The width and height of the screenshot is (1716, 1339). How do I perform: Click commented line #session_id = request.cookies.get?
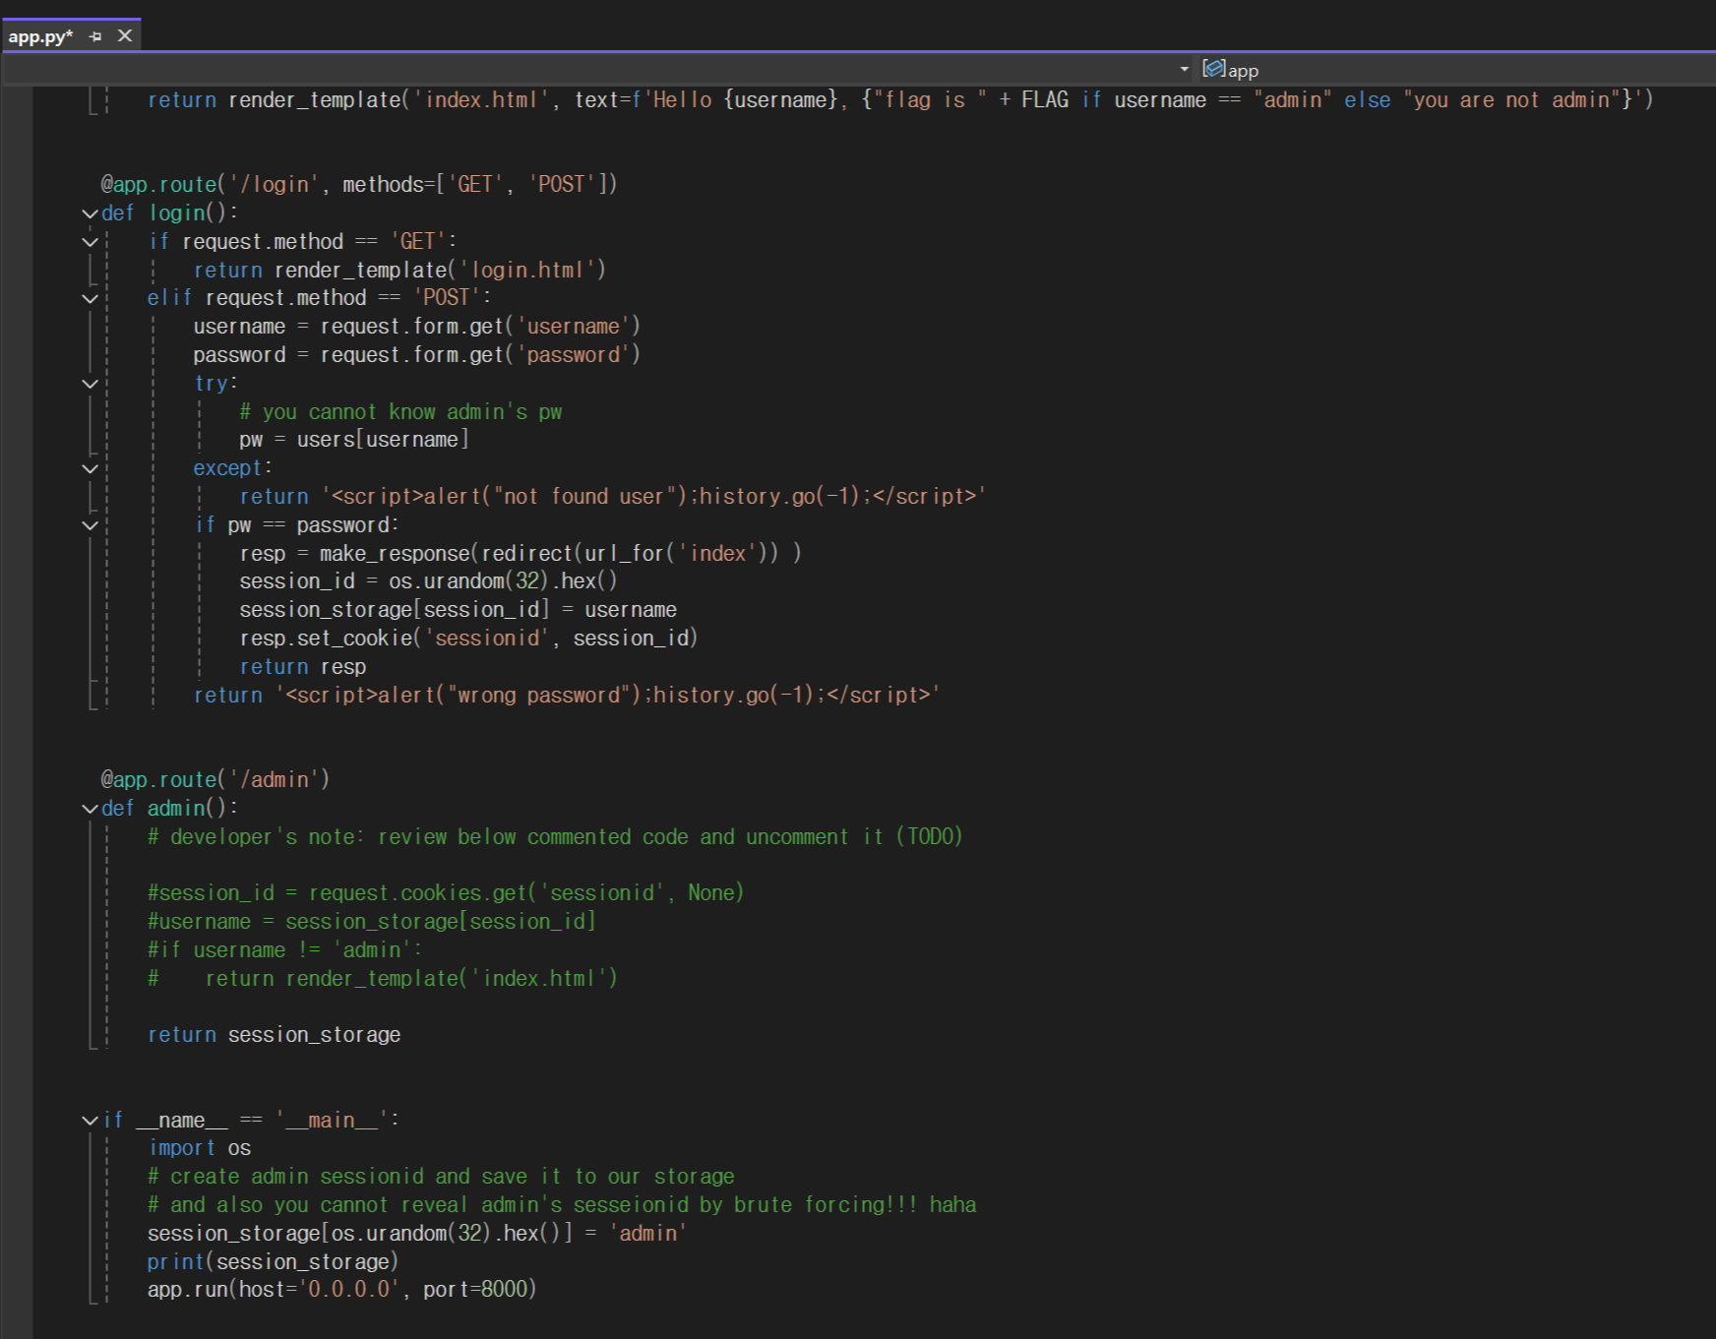(446, 893)
